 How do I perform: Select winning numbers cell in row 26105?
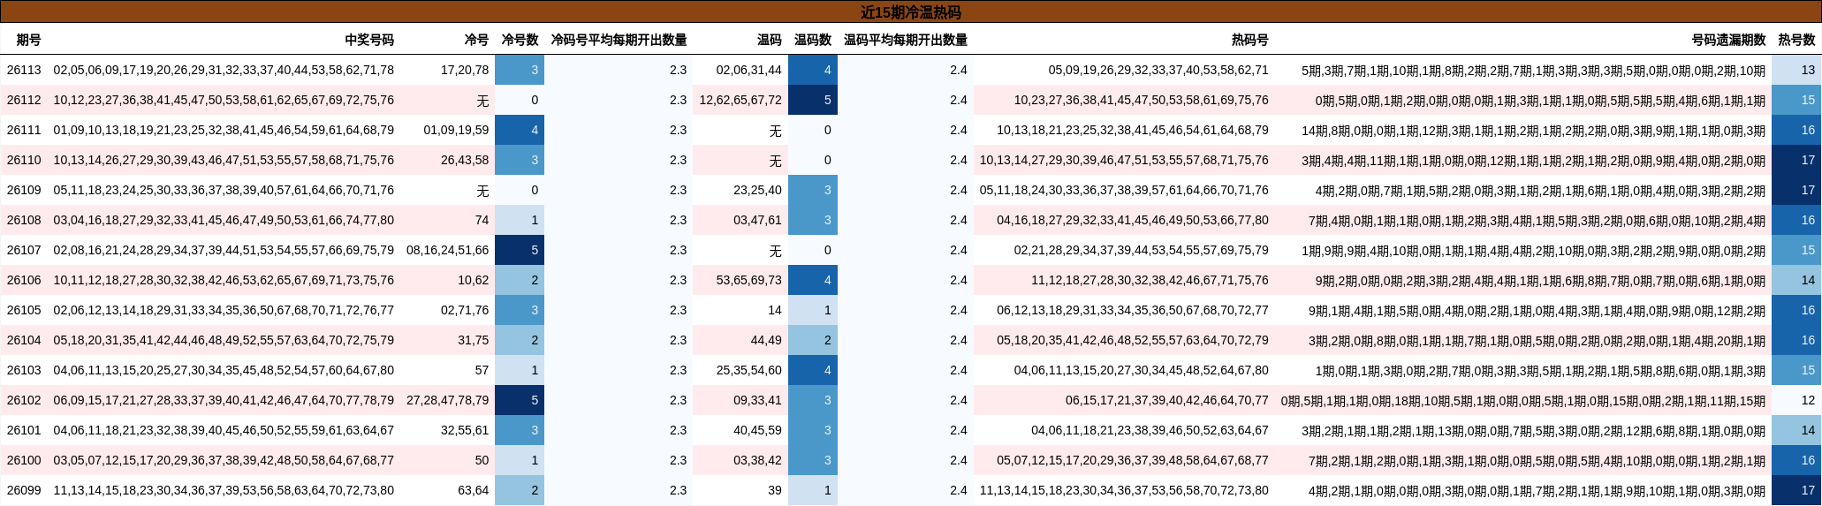pos(224,310)
